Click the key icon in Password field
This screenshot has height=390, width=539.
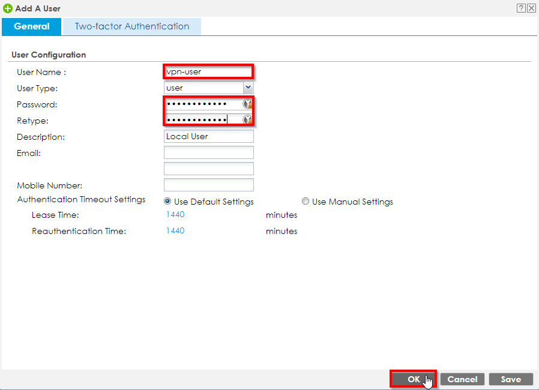point(247,104)
